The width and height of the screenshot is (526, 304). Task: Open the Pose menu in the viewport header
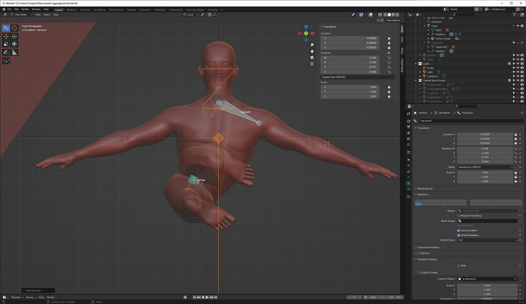pos(56,15)
